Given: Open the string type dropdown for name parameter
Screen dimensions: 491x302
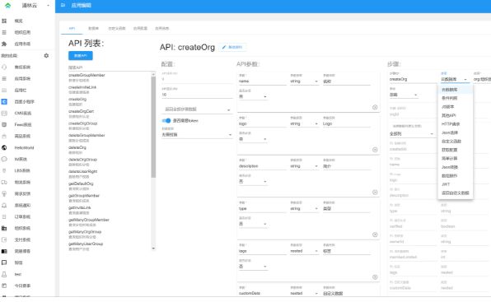Looking at the screenshot, I should tap(304, 81).
